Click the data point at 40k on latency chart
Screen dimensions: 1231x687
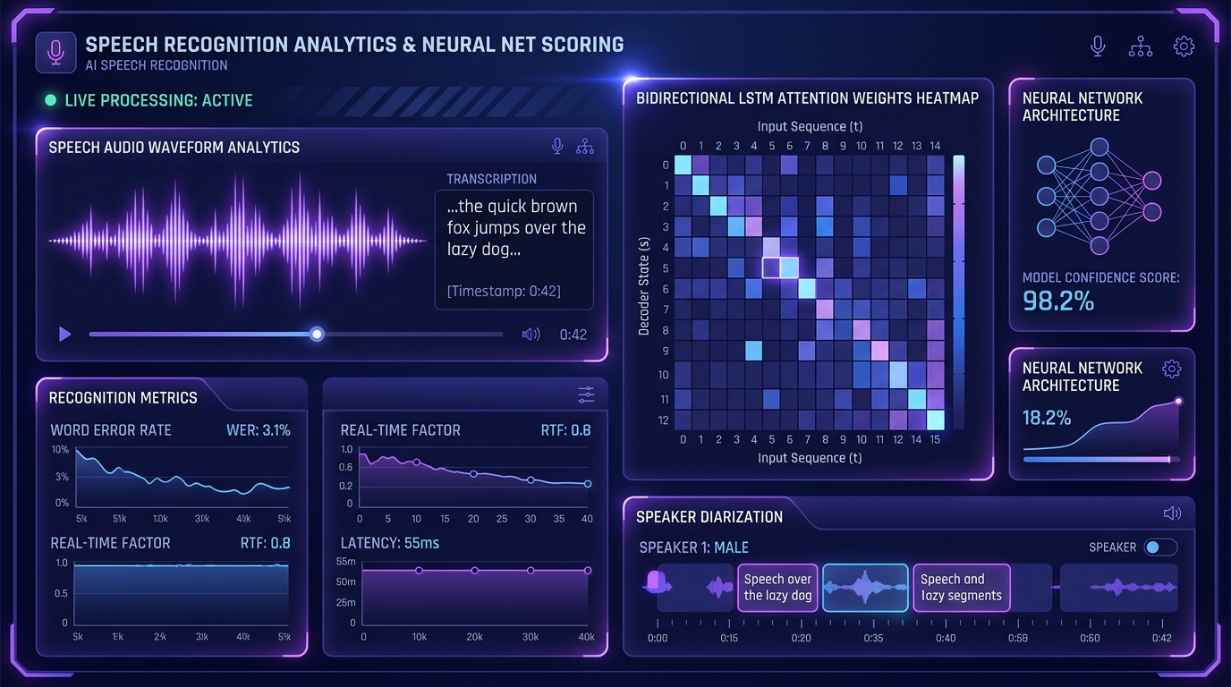click(x=588, y=570)
